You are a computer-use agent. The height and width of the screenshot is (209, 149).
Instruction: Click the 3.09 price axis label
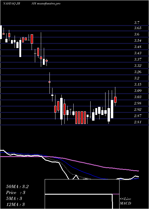[x=138, y=91]
